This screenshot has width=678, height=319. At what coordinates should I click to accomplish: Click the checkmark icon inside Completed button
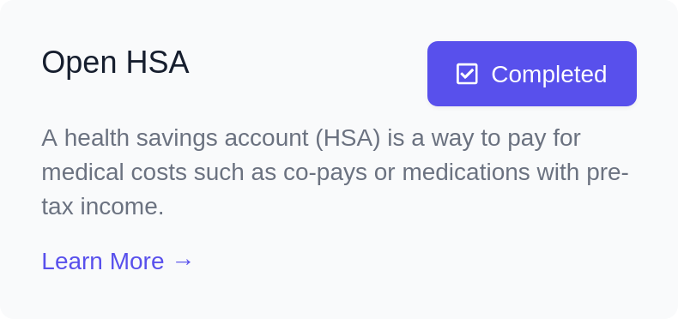(x=467, y=74)
